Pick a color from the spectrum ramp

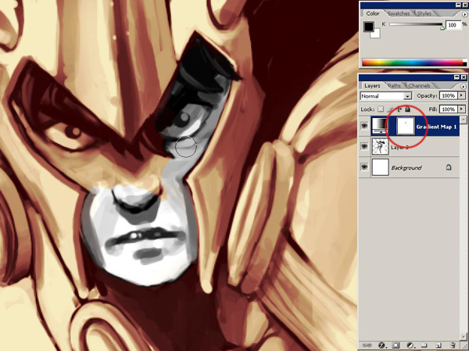point(412,63)
